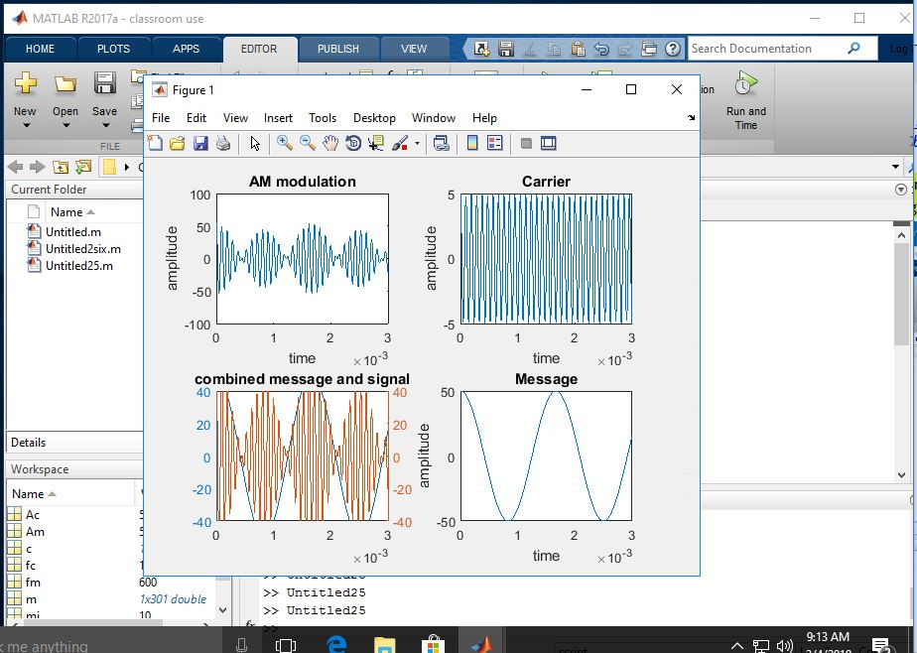This screenshot has width=917, height=653.
Task: Expand the Open dropdown in MATLAB ribbon
Action: click(x=65, y=125)
